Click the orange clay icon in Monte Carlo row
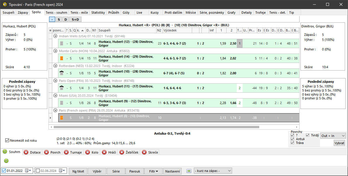 tap(62, 58)
